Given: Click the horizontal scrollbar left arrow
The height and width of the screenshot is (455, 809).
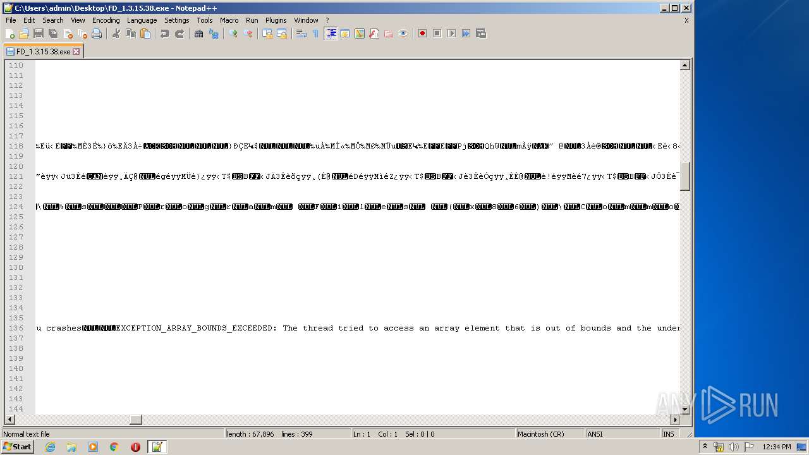Looking at the screenshot, I should (x=9, y=420).
